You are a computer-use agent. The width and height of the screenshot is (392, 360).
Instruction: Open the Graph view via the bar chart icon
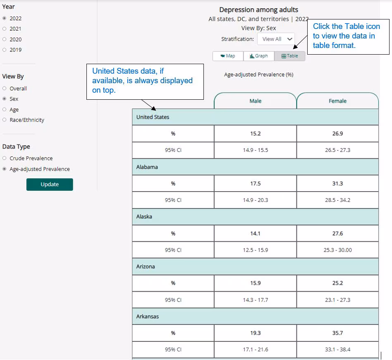point(259,55)
